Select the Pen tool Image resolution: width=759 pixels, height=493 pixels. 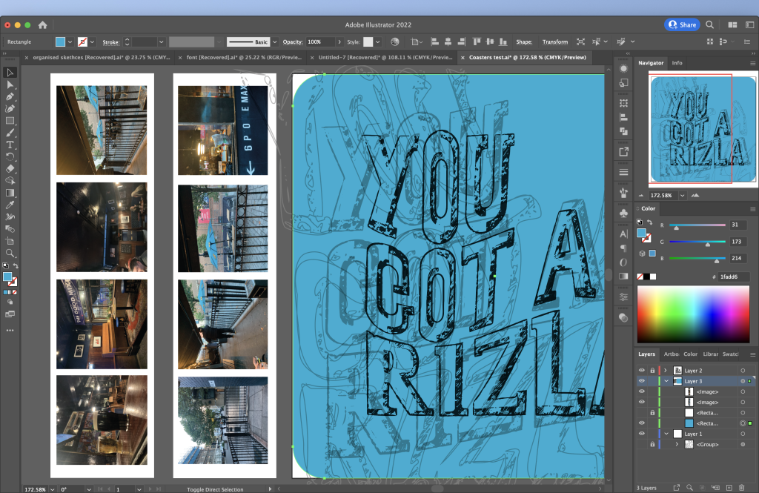tap(10, 97)
